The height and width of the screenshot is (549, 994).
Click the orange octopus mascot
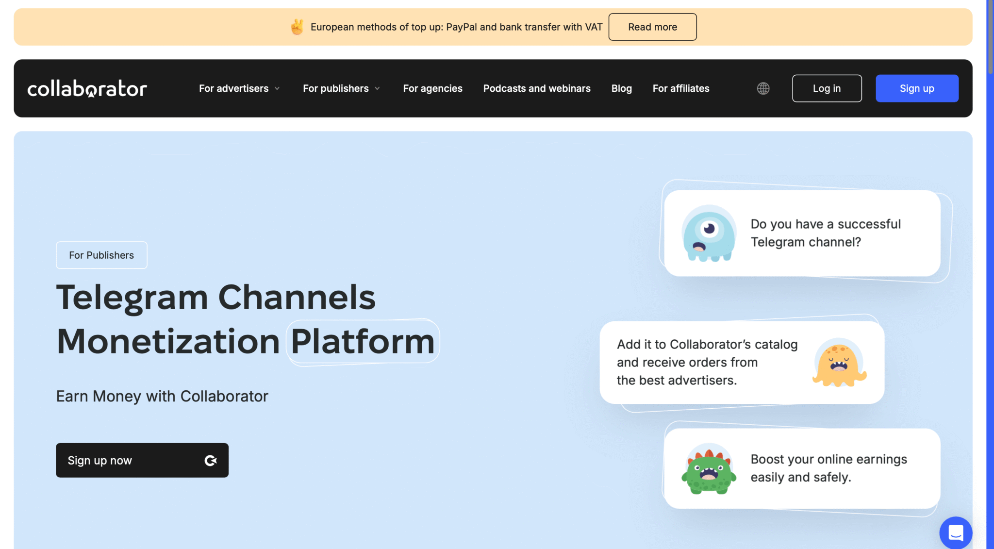click(839, 363)
